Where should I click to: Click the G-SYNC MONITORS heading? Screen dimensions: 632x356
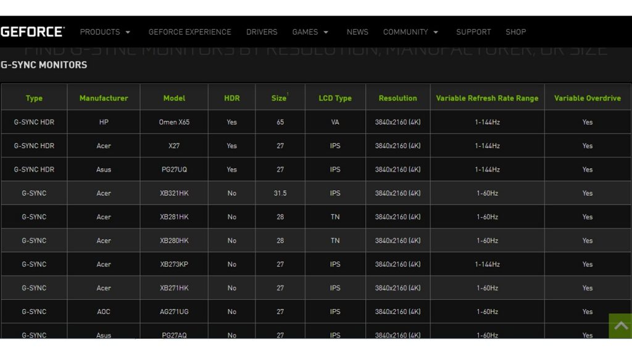(44, 65)
